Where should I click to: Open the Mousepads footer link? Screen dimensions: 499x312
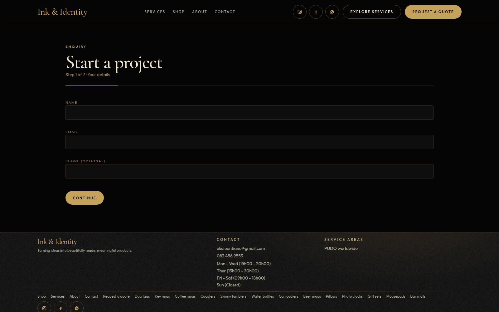coord(396,296)
